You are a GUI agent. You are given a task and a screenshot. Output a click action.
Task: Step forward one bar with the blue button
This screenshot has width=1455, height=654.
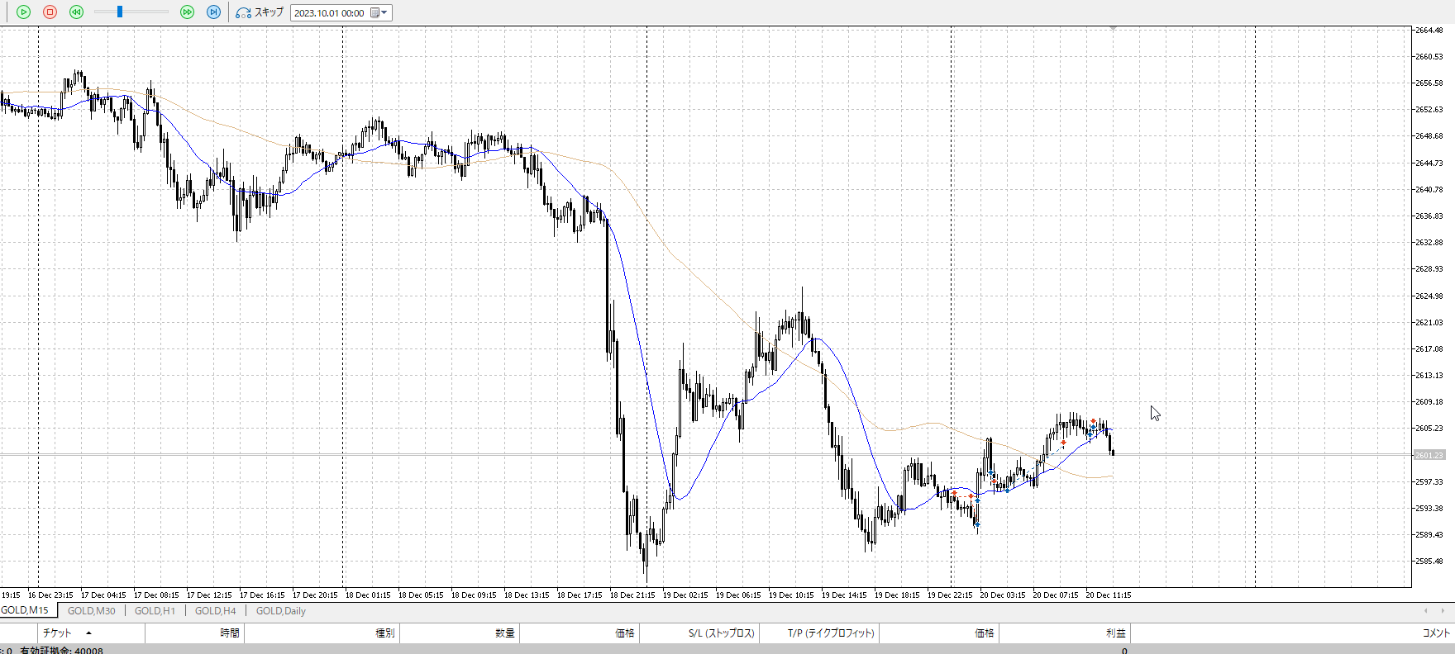point(213,12)
